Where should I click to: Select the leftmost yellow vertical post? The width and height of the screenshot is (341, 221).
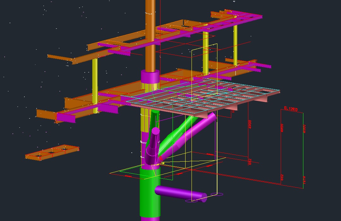95,81
